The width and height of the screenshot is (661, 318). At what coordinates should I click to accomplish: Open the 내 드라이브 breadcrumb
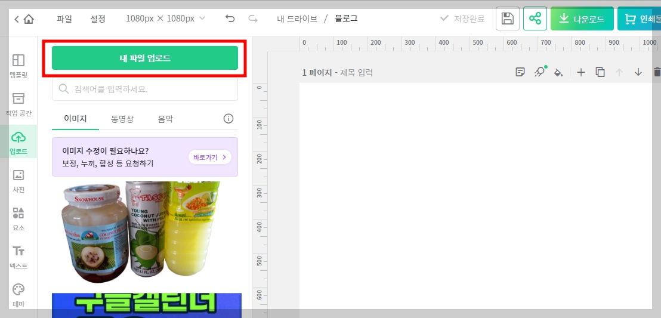pyautogui.click(x=297, y=19)
